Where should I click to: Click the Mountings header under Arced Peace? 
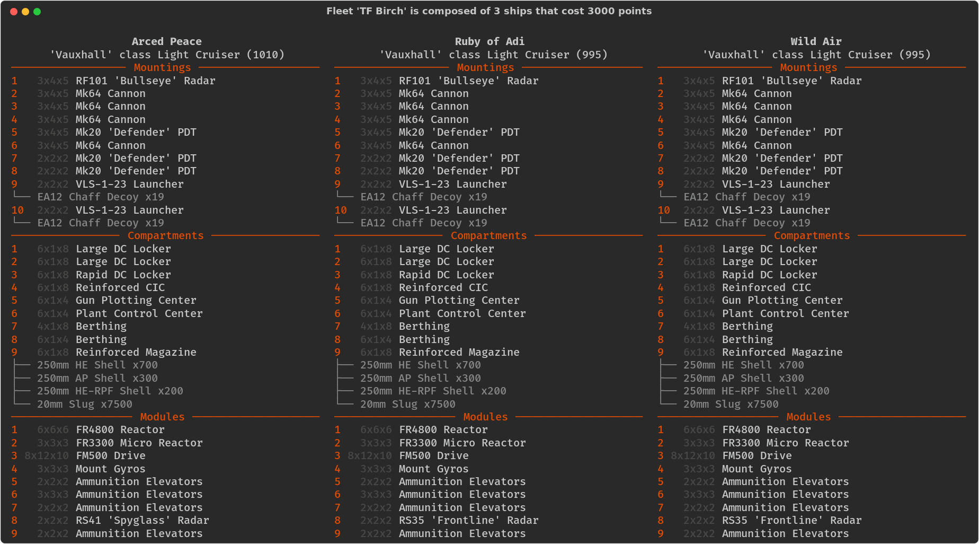coord(162,67)
